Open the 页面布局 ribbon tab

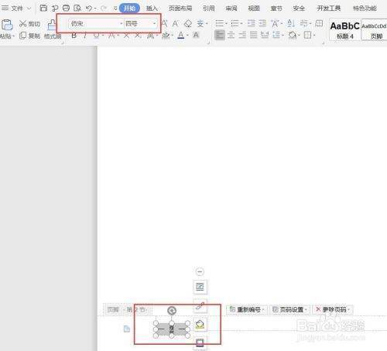pyautogui.click(x=180, y=9)
